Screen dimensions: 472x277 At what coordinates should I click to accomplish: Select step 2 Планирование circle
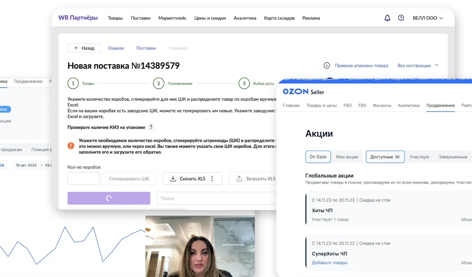159,84
